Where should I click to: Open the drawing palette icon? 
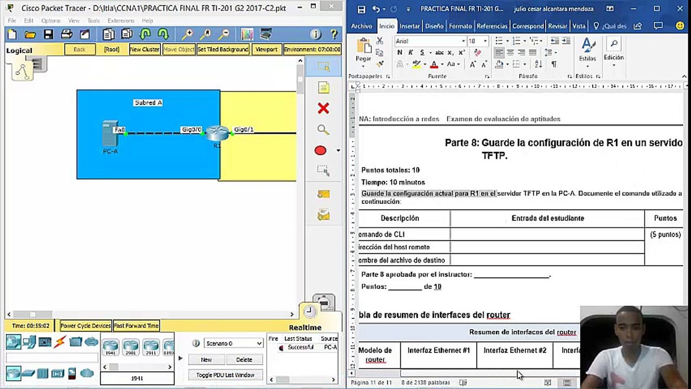[x=247, y=35]
